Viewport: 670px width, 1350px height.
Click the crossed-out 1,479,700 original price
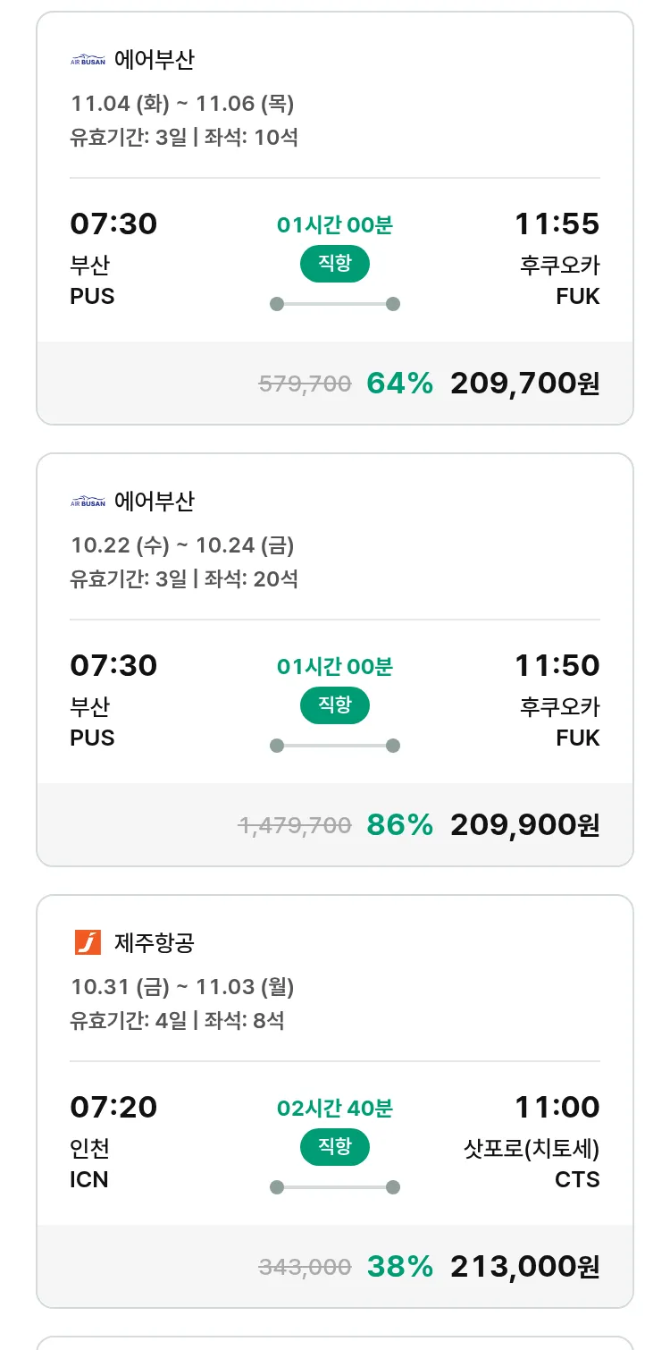pyautogui.click(x=295, y=825)
